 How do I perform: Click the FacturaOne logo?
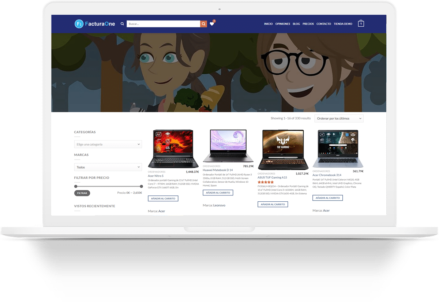(x=95, y=24)
